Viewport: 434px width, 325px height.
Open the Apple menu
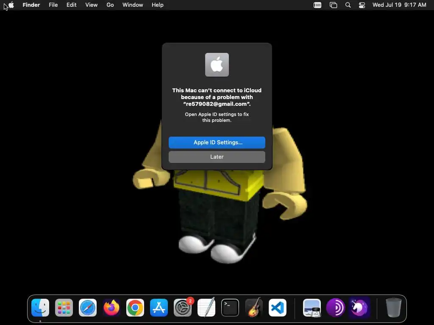coord(11,5)
